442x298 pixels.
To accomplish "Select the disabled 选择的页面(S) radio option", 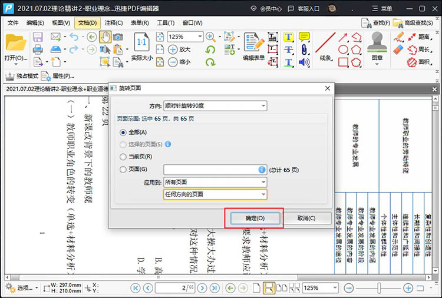I will click(123, 144).
